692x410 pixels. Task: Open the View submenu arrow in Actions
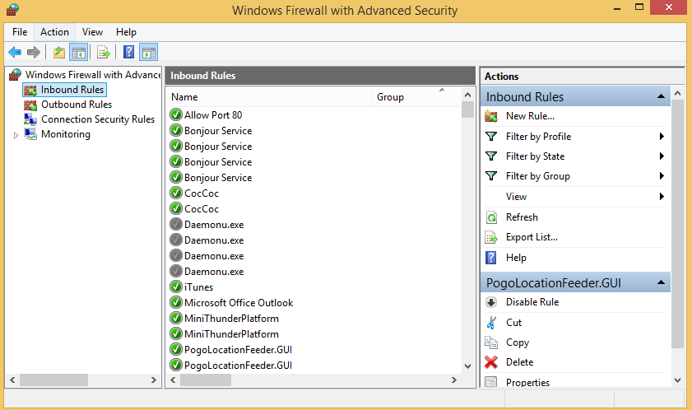(662, 196)
